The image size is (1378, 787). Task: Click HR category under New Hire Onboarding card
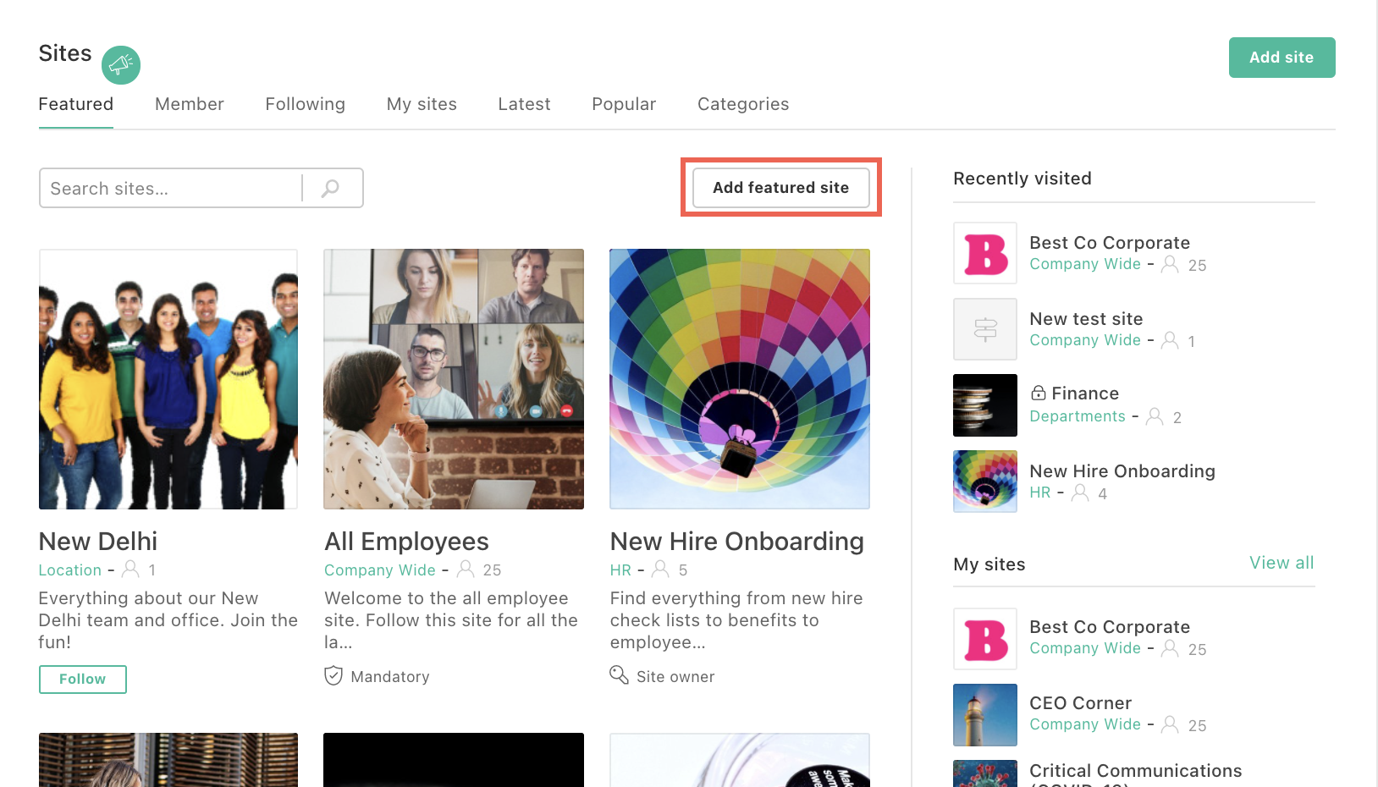pyautogui.click(x=620, y=570)
